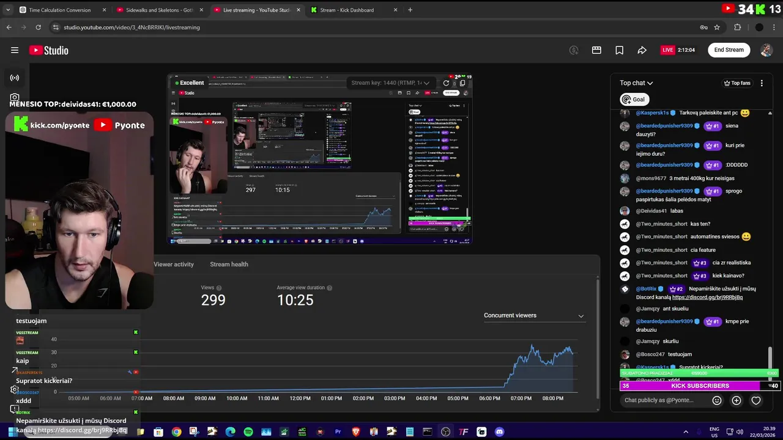Click the plus icon beside chat input
Screen dimensions: 783x440
(737, 400)
